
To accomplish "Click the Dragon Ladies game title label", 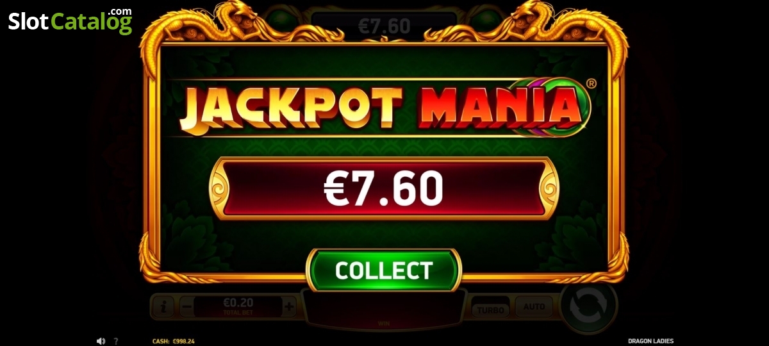I will (x=651, y=341).
